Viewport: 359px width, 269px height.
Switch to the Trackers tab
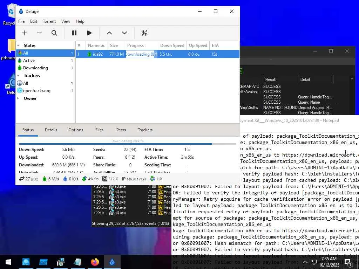[145, 130]
